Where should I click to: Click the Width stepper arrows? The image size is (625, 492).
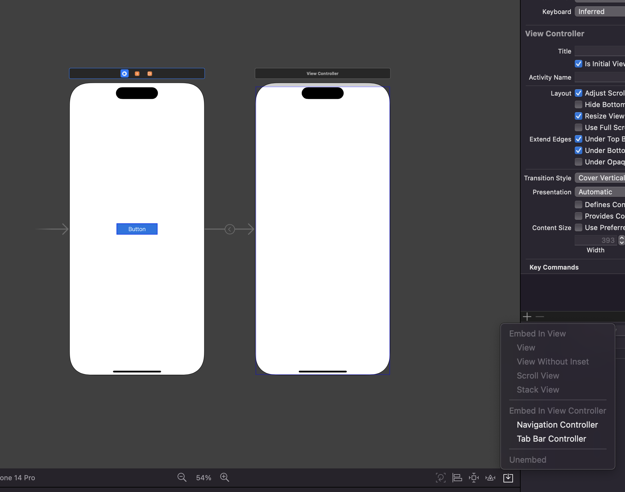[621, 240]
